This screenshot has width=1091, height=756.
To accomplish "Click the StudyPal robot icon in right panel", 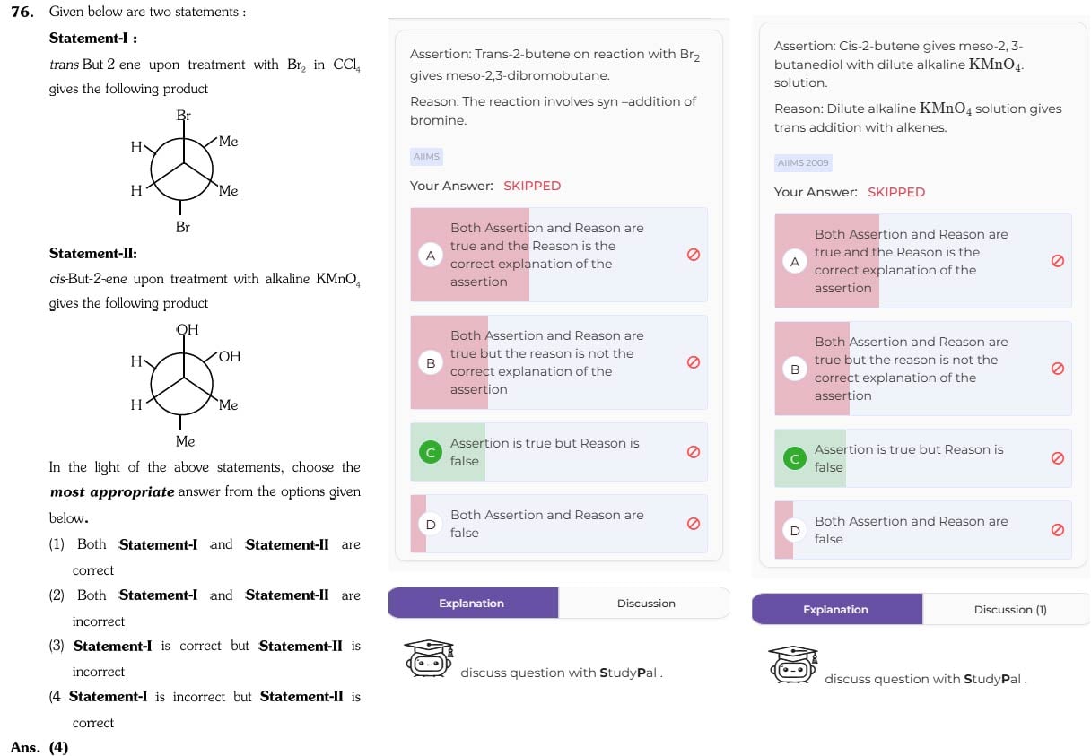I will click(x=794, y=665).
